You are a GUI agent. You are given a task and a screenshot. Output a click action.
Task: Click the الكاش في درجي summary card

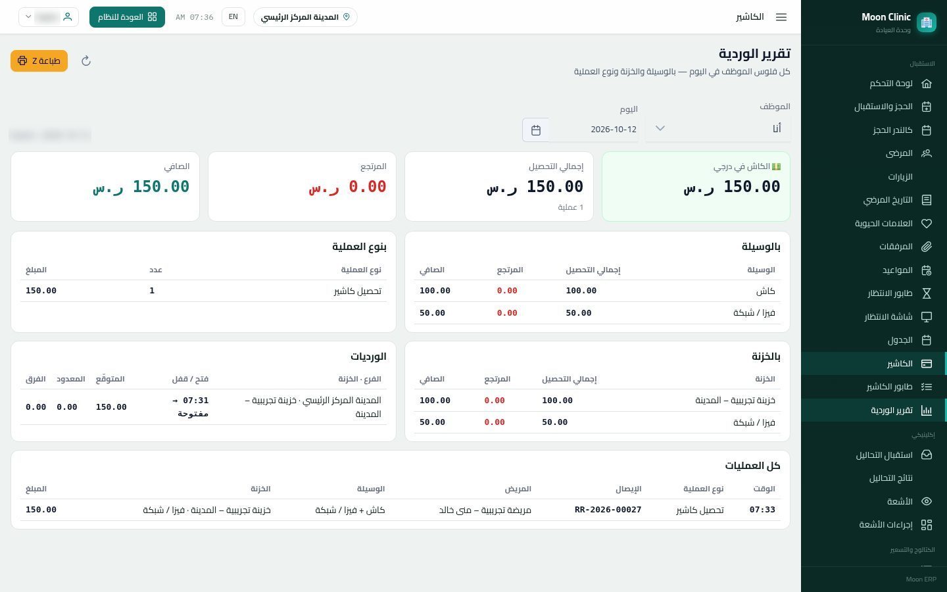696,187
